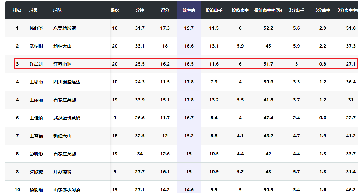Screen dimensions: 358x193
Task: Open team 武汉盛帆黄鹤 page
Action: (67, 118)
